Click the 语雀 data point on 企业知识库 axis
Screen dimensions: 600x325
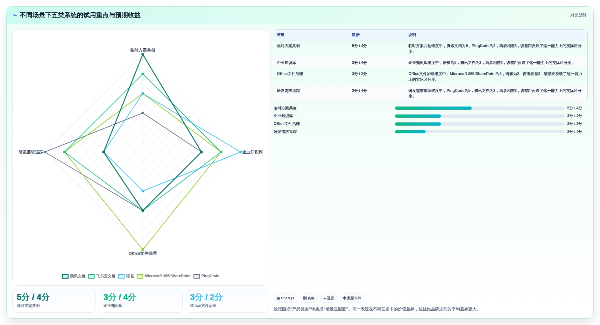pos(240,152)
